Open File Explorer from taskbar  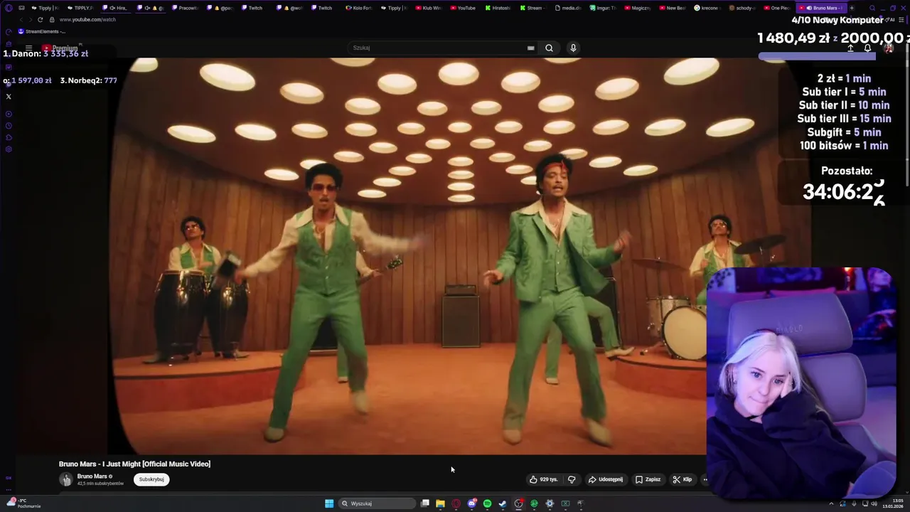[440, 503]
